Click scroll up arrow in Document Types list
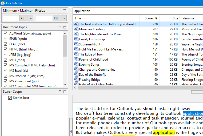203x136 pixels. point(65,33)
